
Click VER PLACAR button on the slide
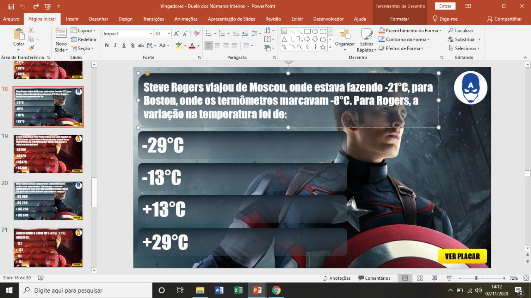[x=462, y=256]
